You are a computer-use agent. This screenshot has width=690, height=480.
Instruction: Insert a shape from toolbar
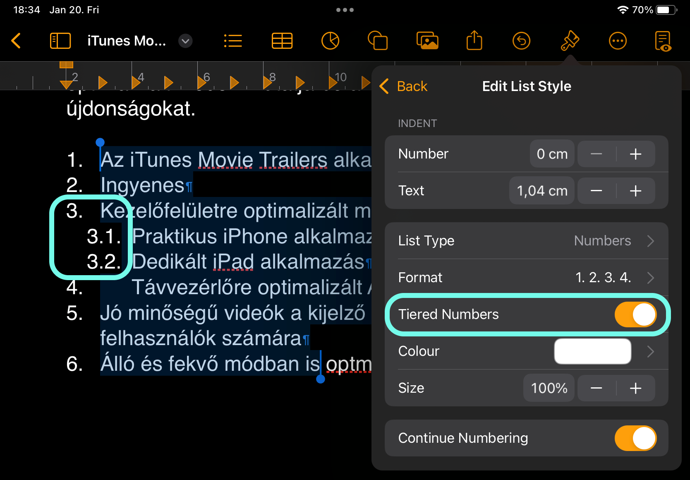(378, 41)
